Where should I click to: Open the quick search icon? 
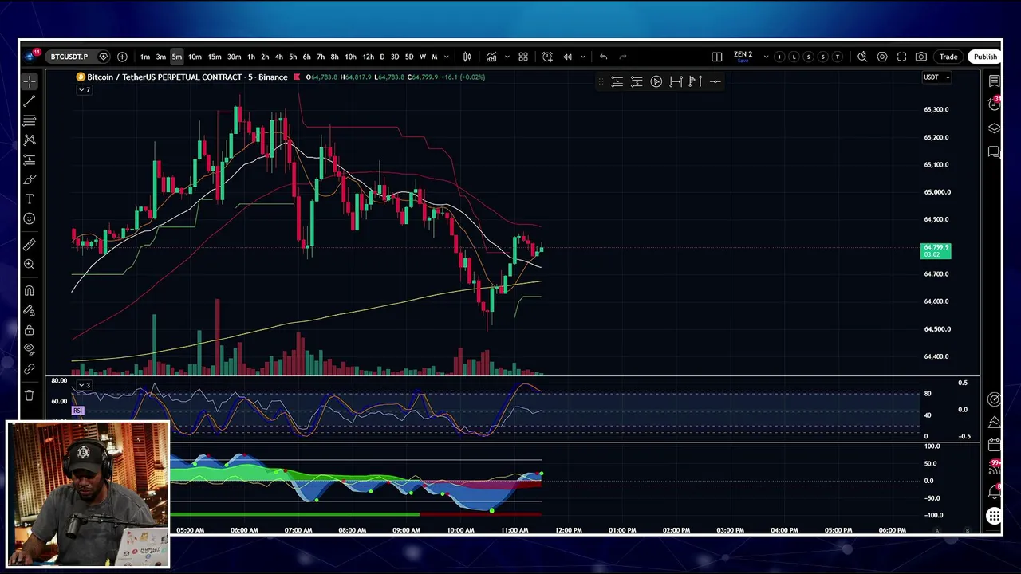[x=862, y=57]
